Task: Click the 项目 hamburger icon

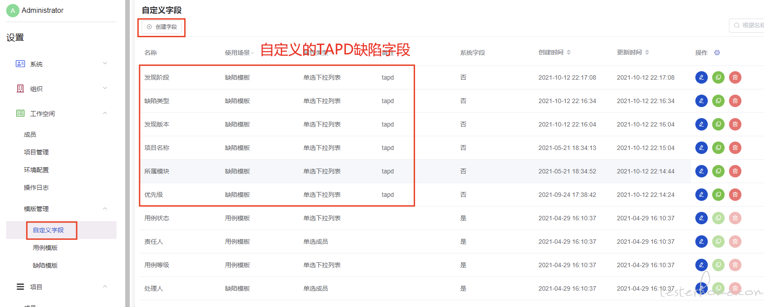Action: [20, 287]
